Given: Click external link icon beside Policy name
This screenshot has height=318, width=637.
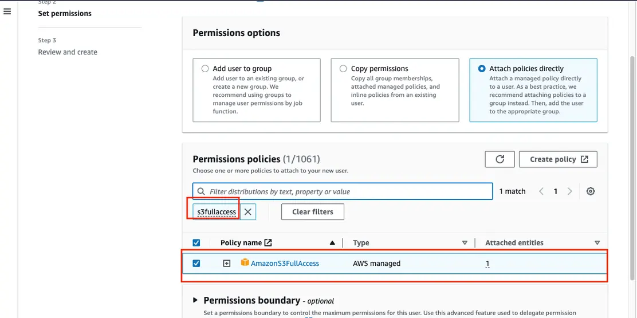Looking at the screenshot, I should click(x=267, y=243).
